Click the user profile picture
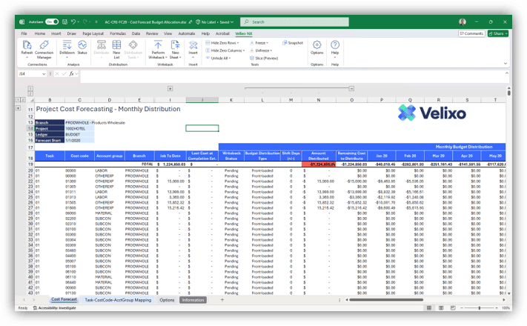The height and width of the screenshot is (326, 527). pos(463,21)
